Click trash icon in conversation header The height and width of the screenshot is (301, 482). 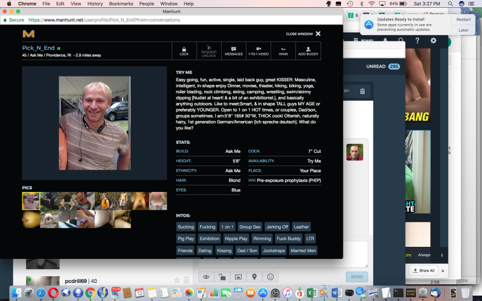pos(362,92)
